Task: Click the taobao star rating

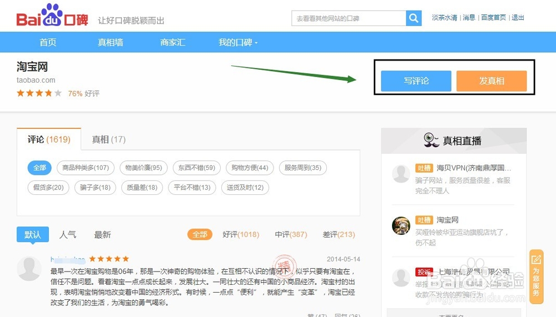Action: click(x=39, y=93)
